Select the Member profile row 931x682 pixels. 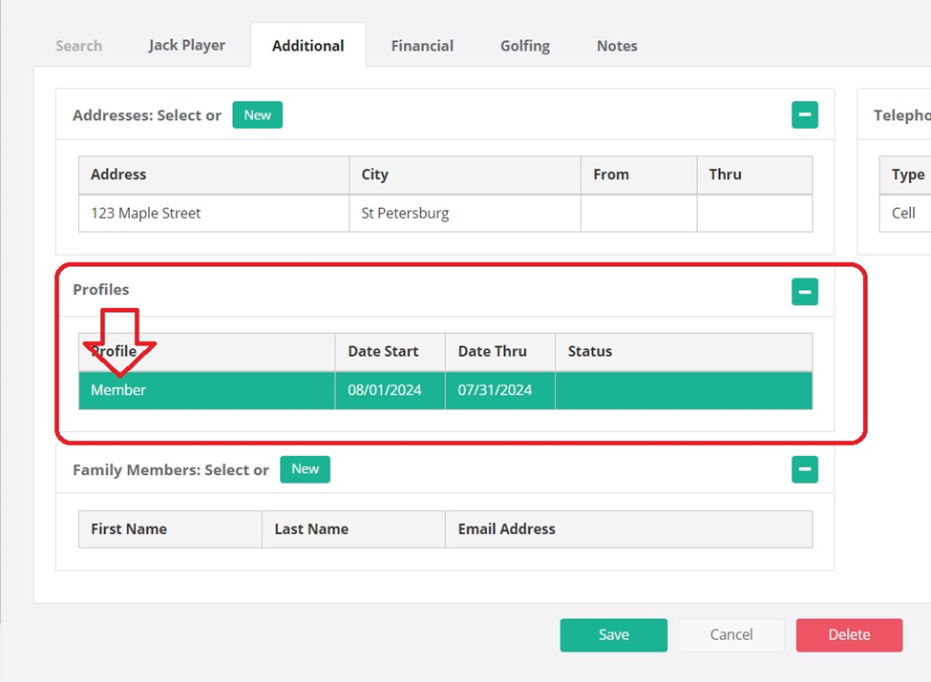[445, 390]
